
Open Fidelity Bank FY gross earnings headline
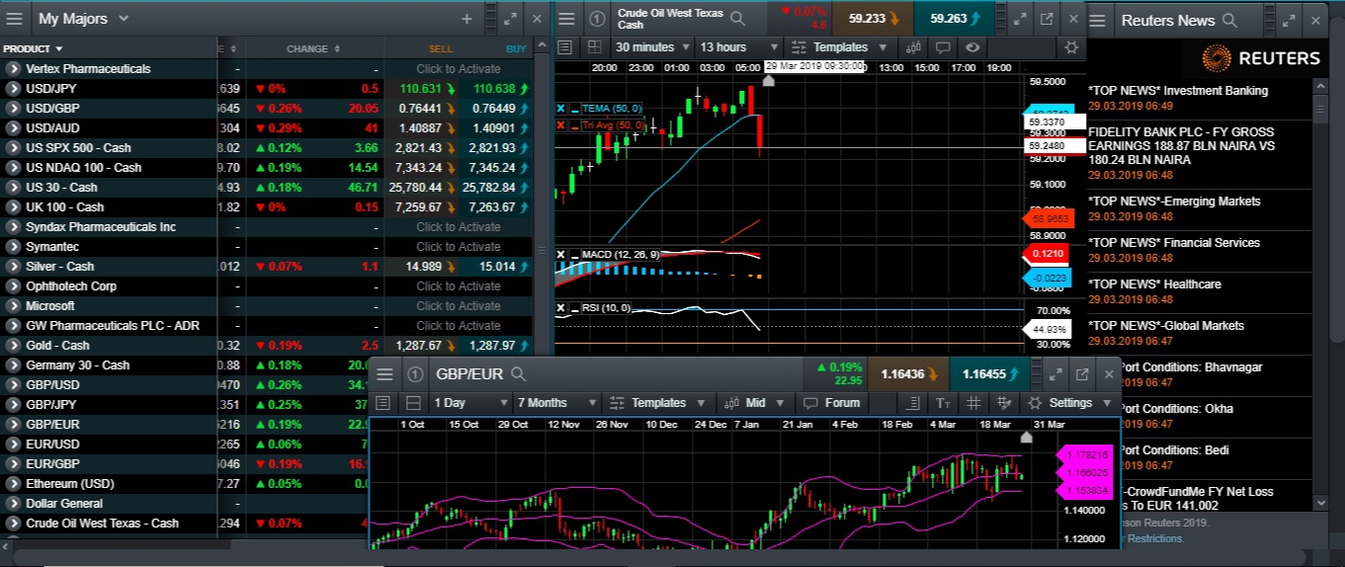click(1182, 145)
